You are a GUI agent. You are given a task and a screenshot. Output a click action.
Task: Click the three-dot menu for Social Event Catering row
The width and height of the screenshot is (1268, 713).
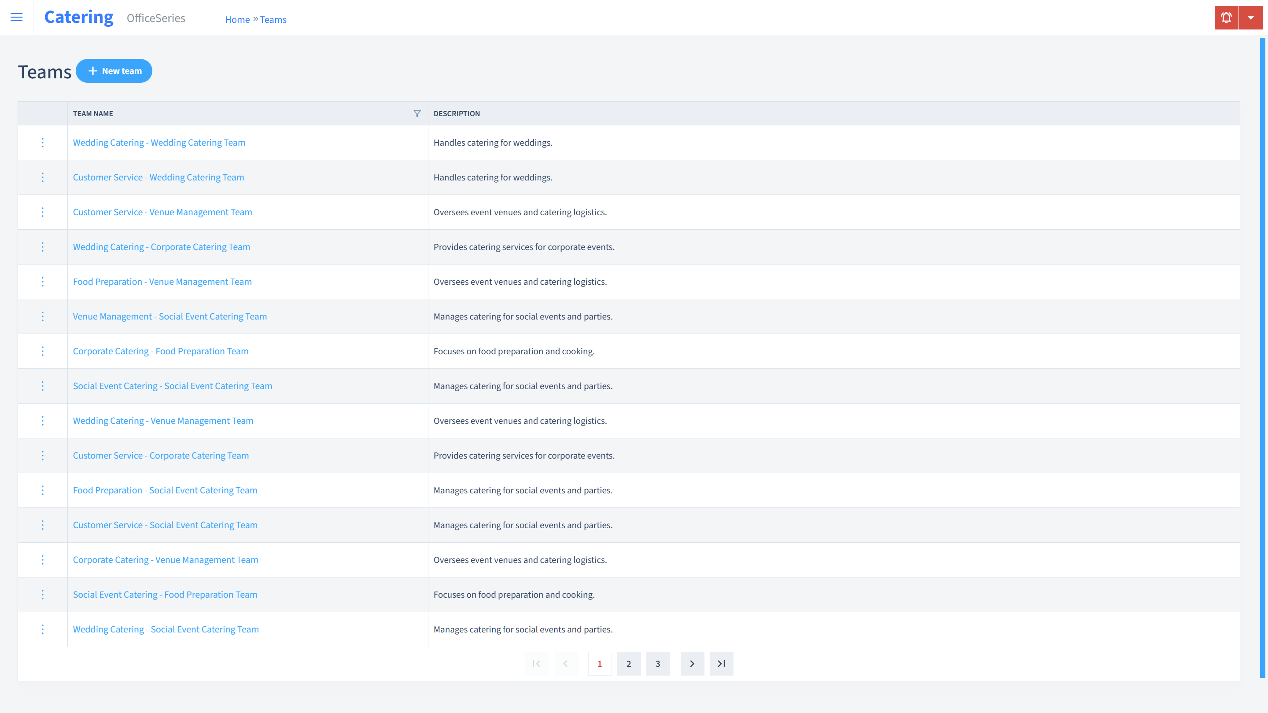(x=42, y=386)
